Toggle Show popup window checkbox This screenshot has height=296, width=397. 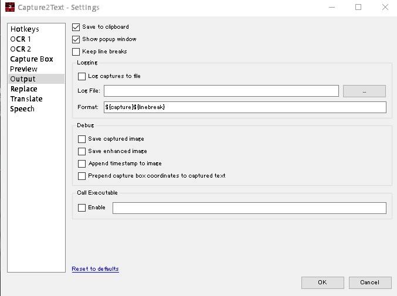pyautogui.click(x=76, y=39)
